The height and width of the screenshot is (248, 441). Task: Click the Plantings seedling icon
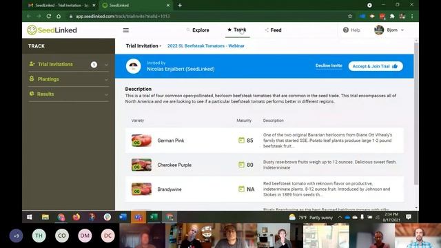tap(32, 79)
